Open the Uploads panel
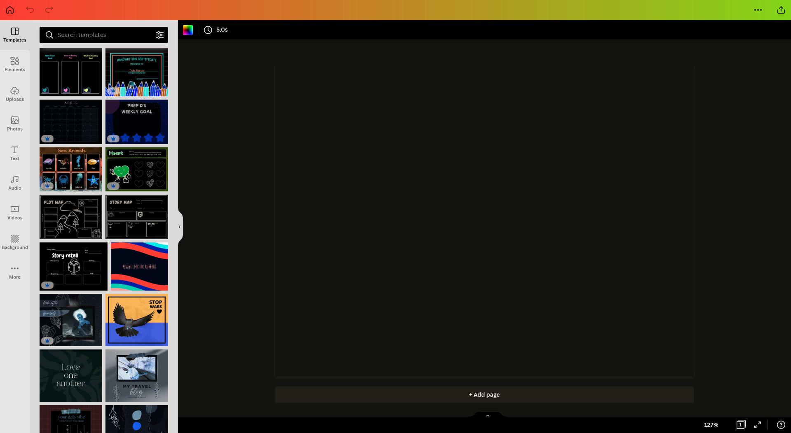Image resolution: width=791 pixels, height=433 pixels. (15, 94)
